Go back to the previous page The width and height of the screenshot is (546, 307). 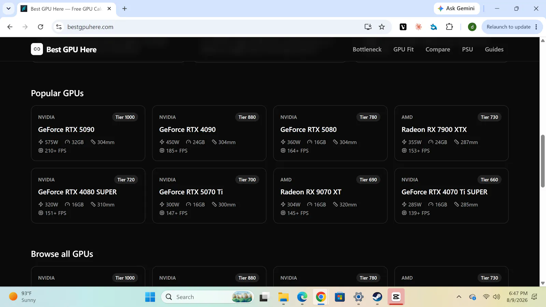tap(10, 27)
